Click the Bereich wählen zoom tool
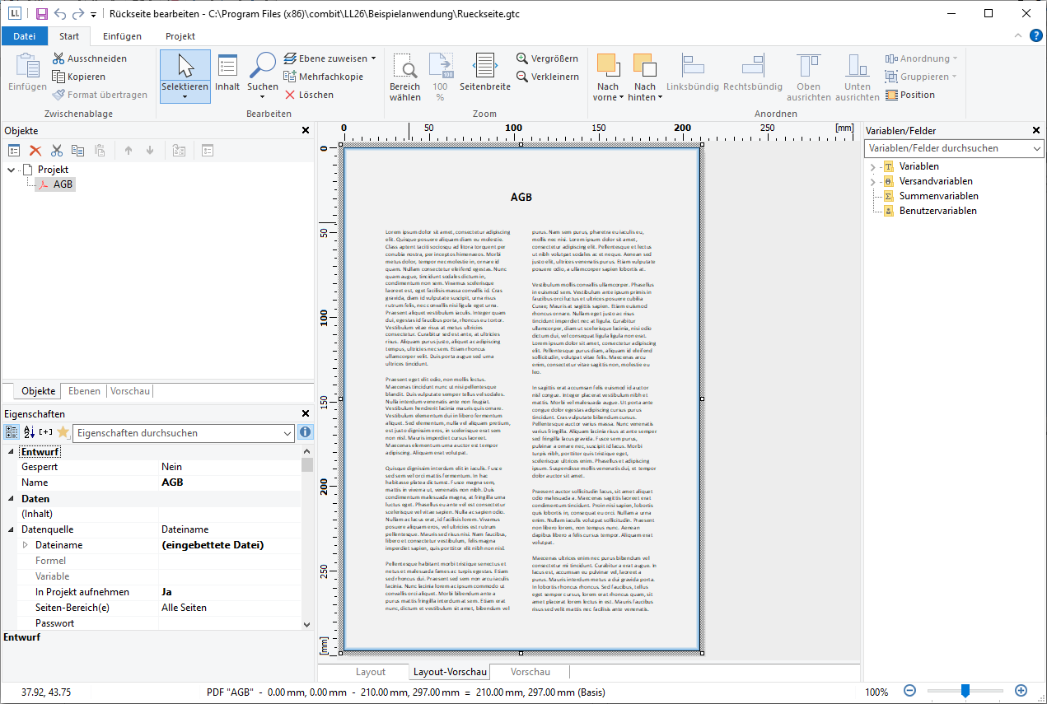The image size is (1047, 704). click(x=404, y=77)
